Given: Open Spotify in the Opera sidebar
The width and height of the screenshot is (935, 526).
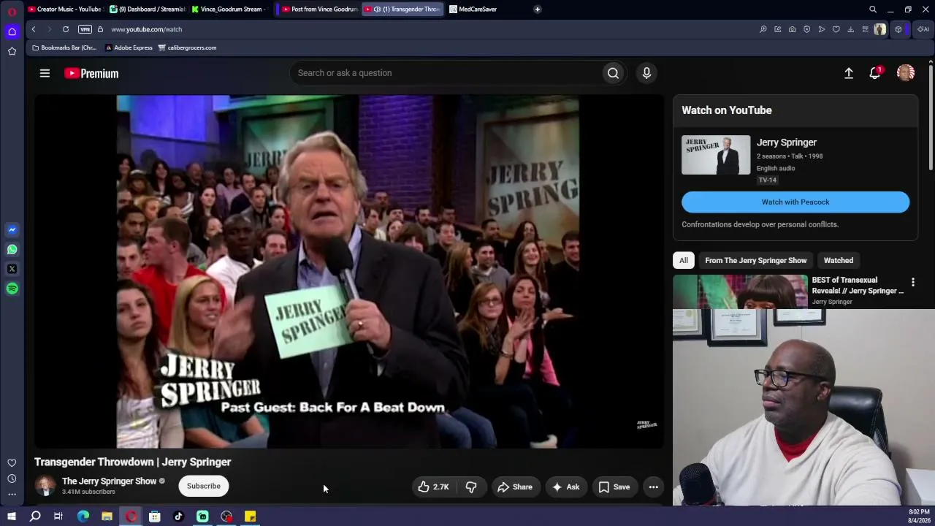Looking at the screenshot, I should tap(12, 289).
